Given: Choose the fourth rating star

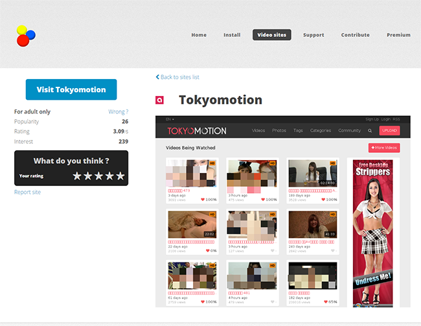Looking at the screenshot, I should pyautogui.click(x=109, y=176).
